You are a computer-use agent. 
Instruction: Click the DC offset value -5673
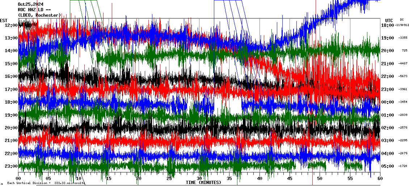coord(403,76)
